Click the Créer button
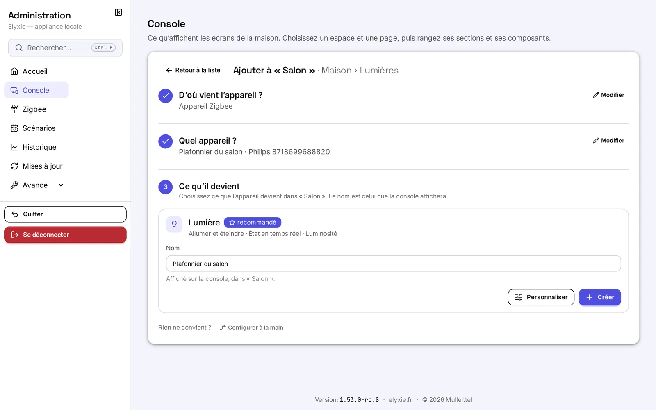 (x=600, y=297)
